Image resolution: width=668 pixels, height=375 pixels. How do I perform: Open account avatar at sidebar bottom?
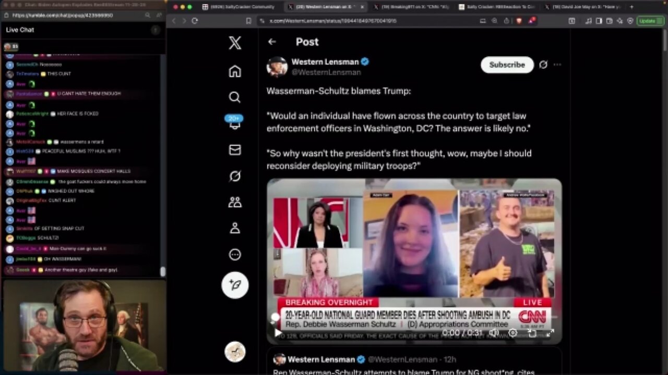coord(235,352)
